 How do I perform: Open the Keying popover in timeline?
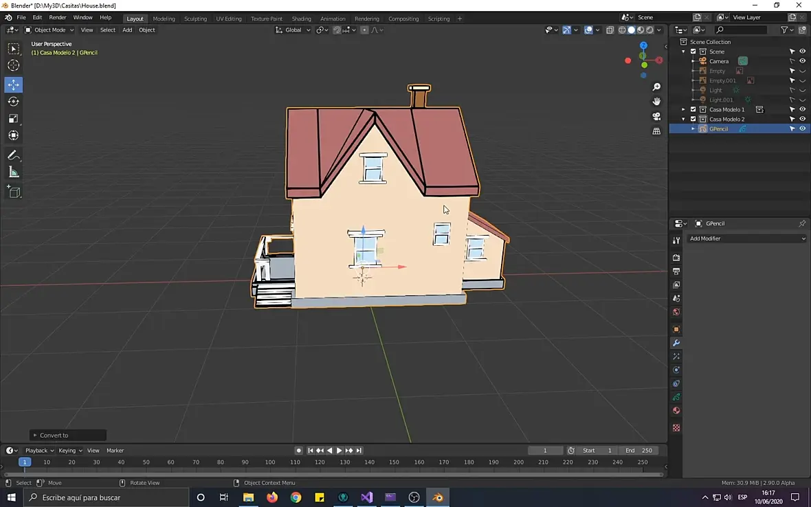point(69,451)
